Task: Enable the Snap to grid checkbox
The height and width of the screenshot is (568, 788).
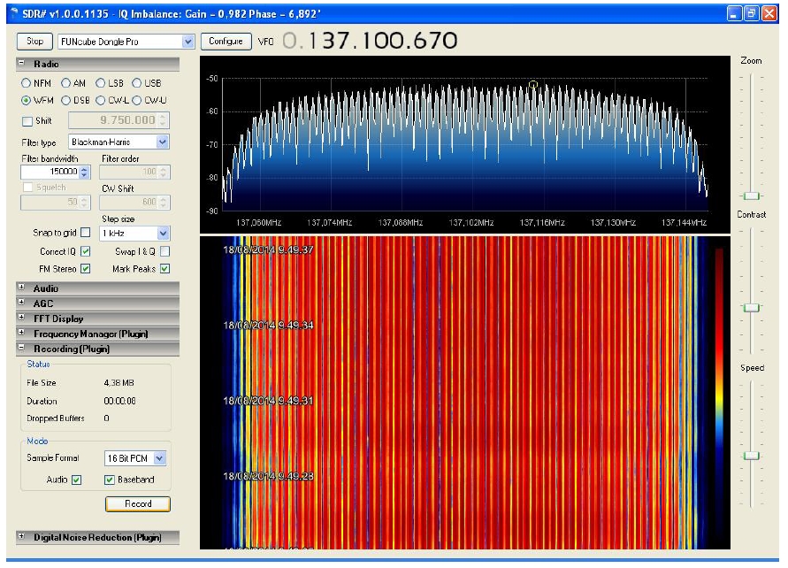Action: 86,234
